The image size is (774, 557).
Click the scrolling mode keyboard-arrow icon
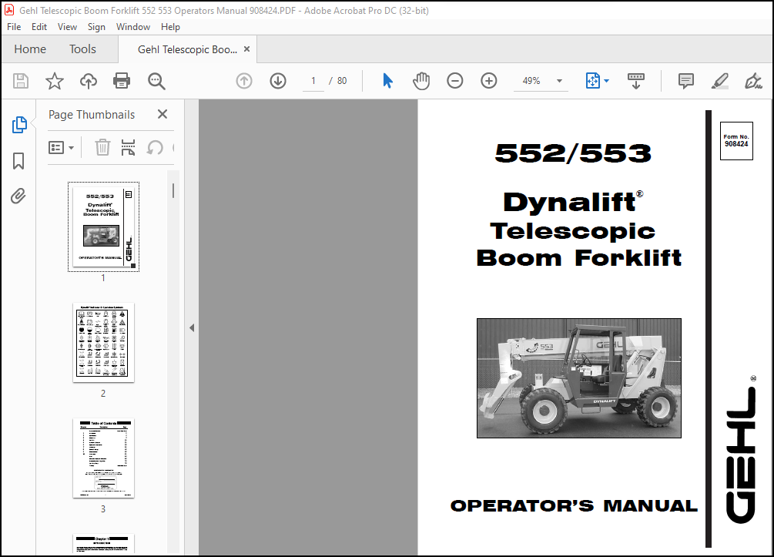click(636, 81)
